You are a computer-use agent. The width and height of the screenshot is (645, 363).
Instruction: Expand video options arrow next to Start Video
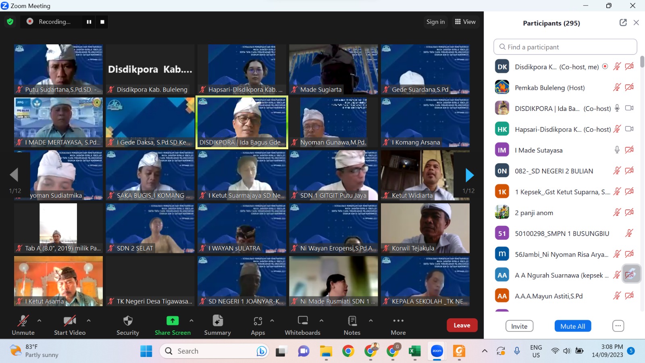(89, 321)
